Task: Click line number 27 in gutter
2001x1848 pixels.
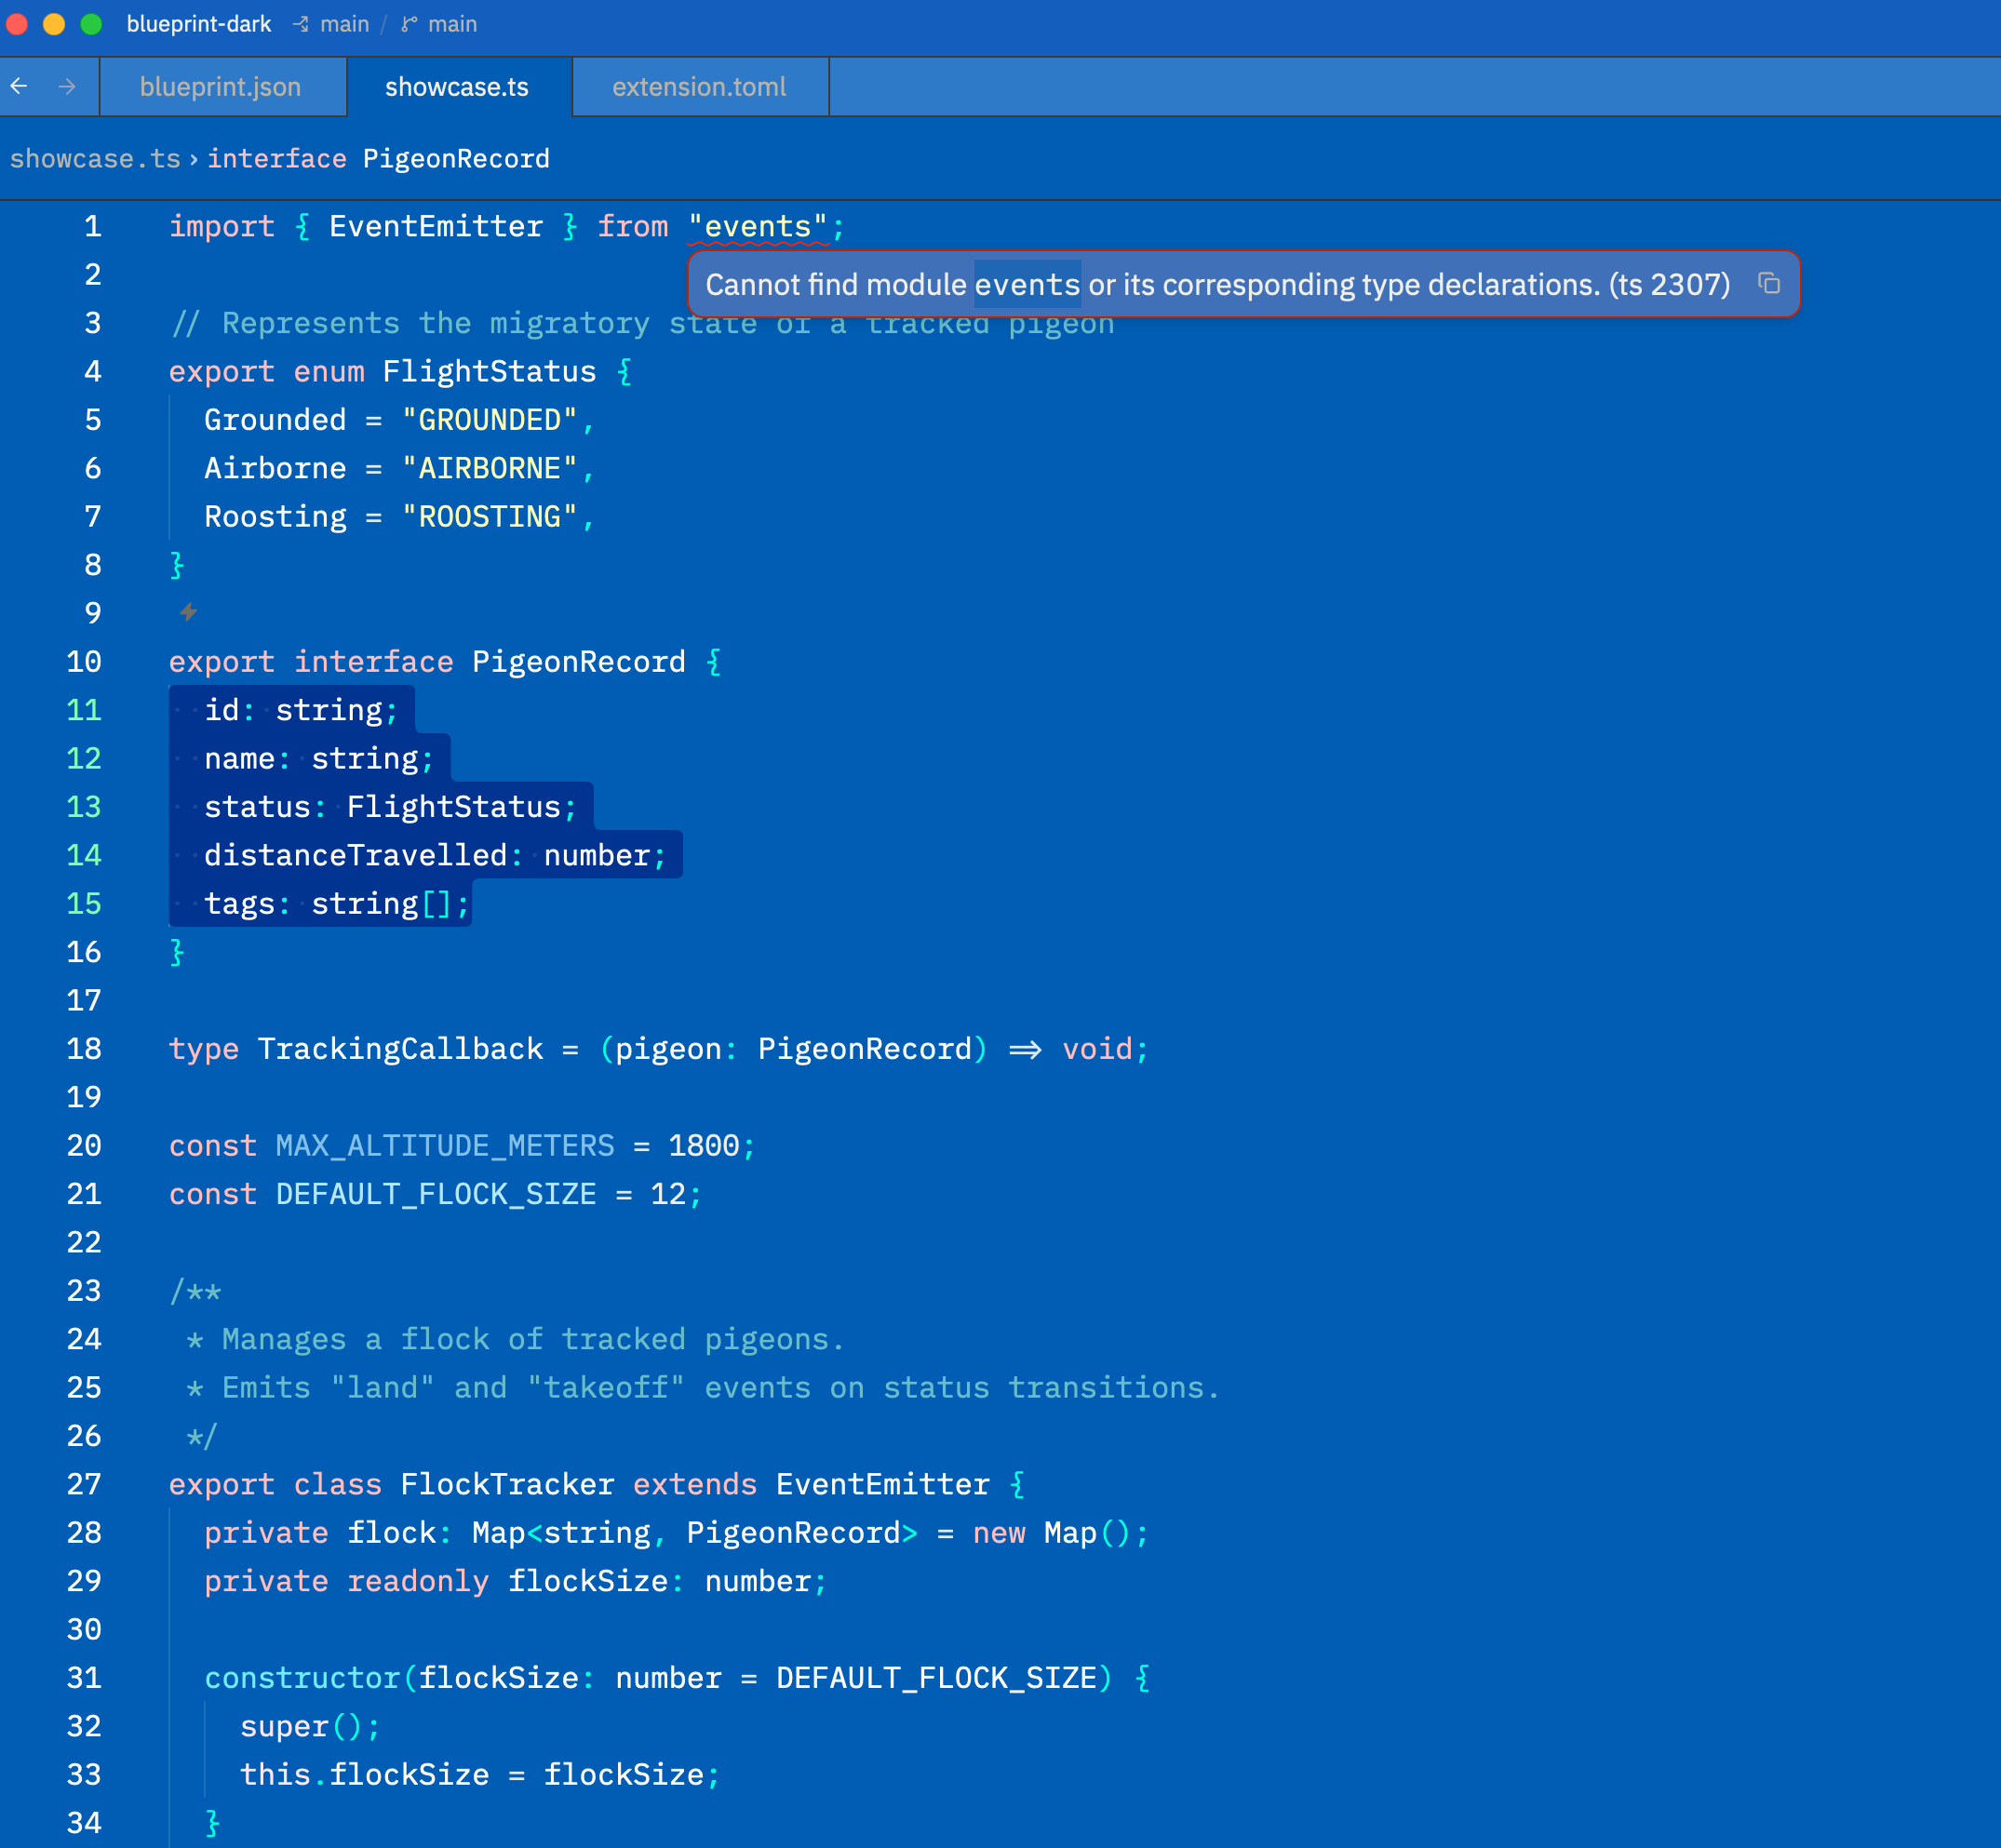Action: point(84,1484)
